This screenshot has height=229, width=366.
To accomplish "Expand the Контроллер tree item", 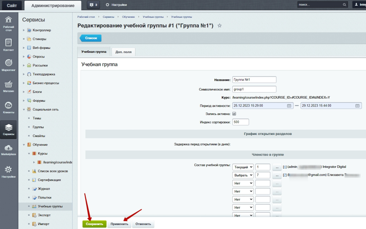I will click(24, 30).
